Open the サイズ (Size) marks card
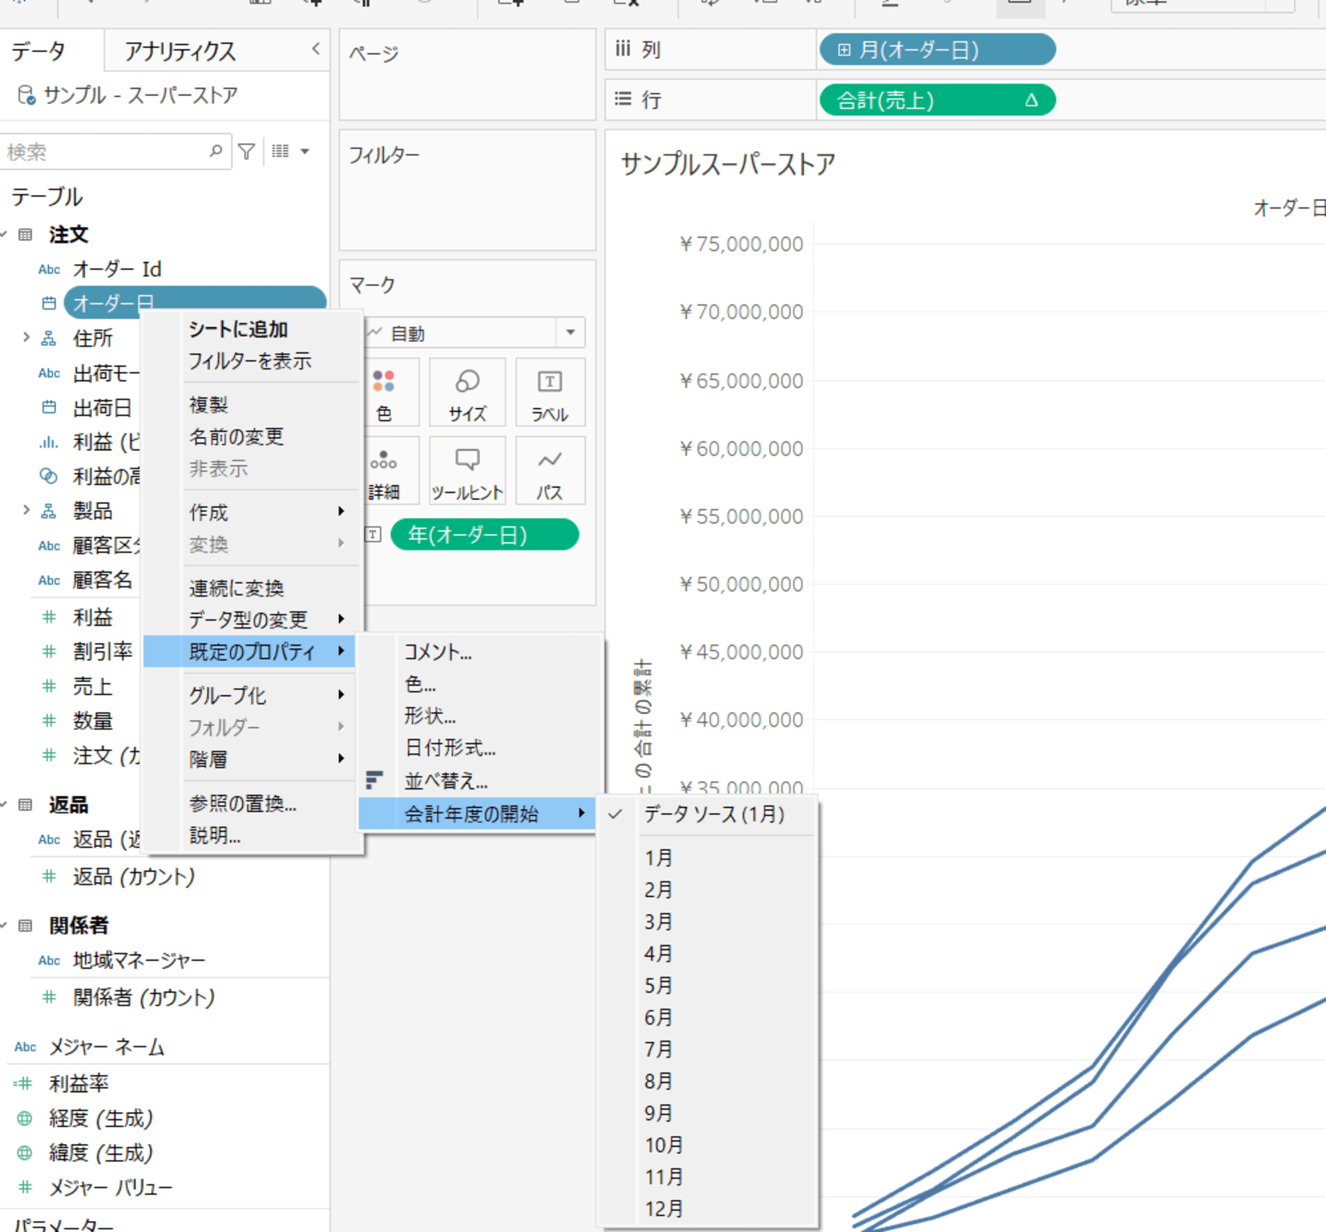The width and height of the screenshot is (1326, 1232). tap(467, 393)
